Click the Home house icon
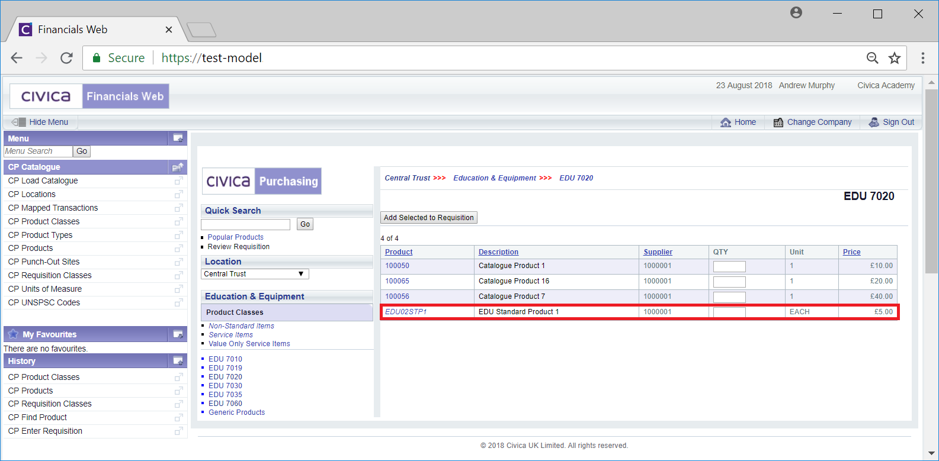939x461 pixels. (x=726, y=122)
